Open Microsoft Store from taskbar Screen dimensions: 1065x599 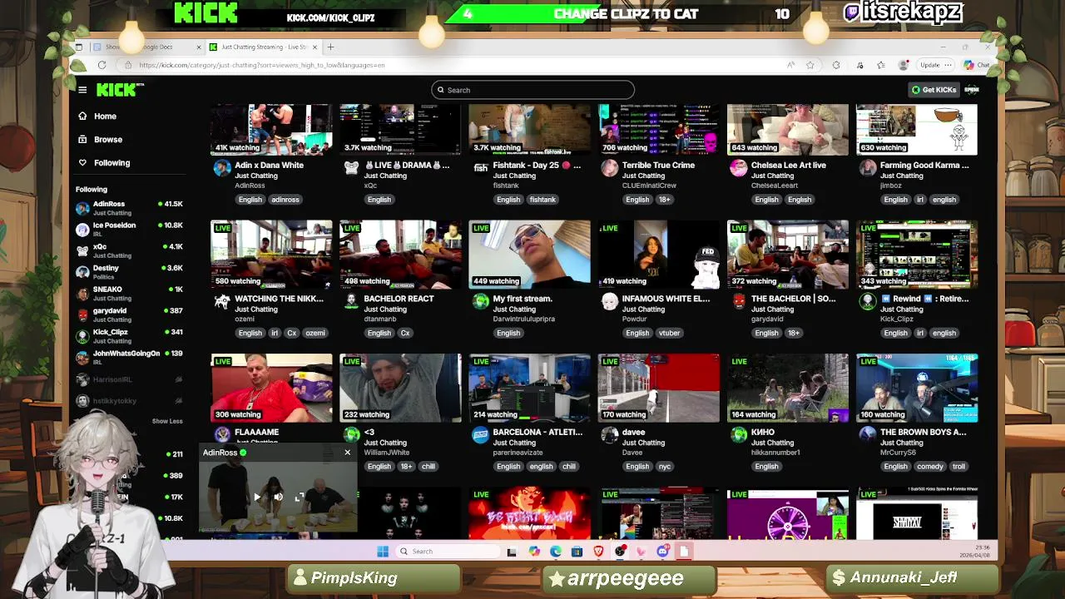point(577,551)
